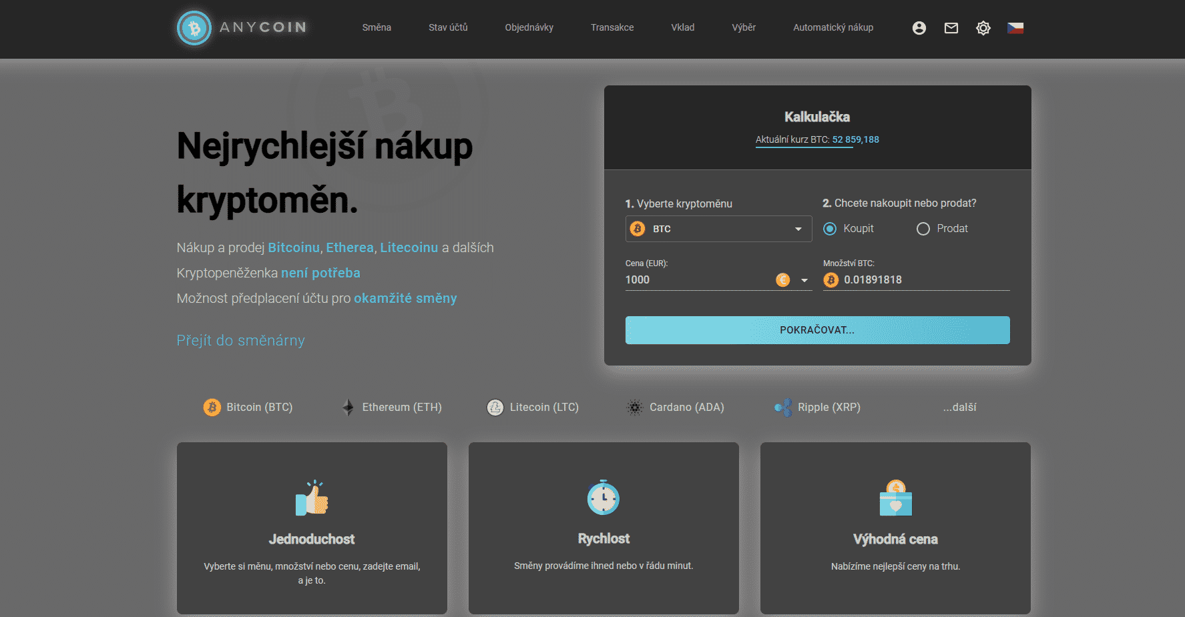Select the Prodat radio button
This screenshot has width=1185, height=617.
click(923, 229)
